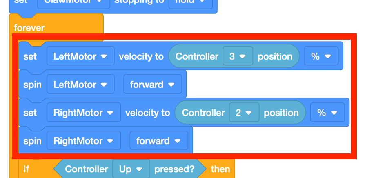
Task: Open RightMotor dropdown in set velocity block
Action: (84, 113)
